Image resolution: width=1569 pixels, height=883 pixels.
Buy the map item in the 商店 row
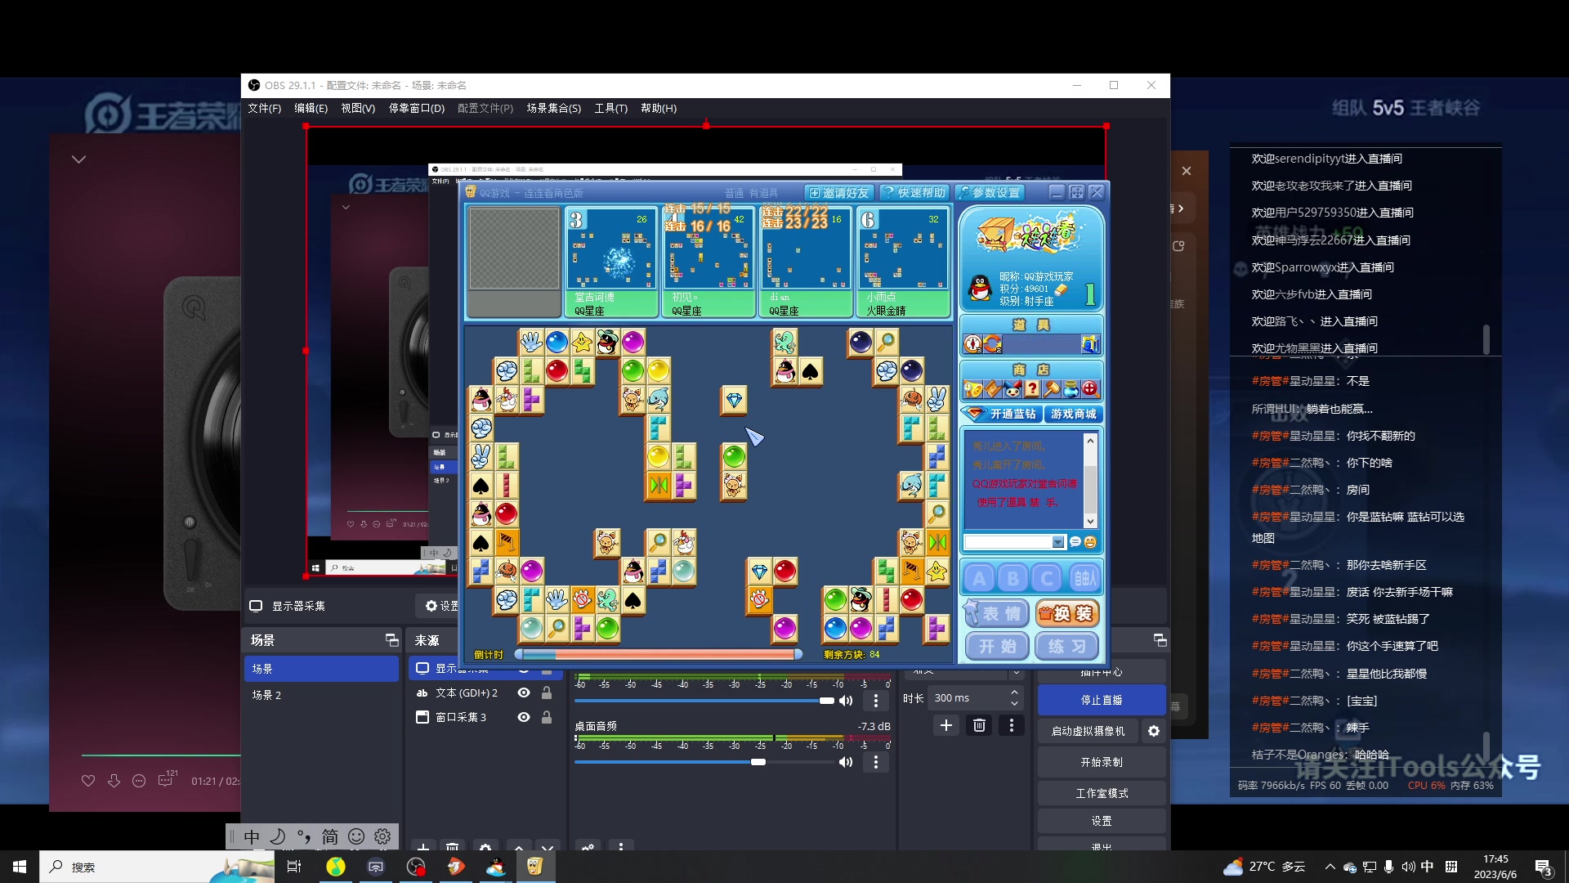pyautogui.click(x=992, y=389)
